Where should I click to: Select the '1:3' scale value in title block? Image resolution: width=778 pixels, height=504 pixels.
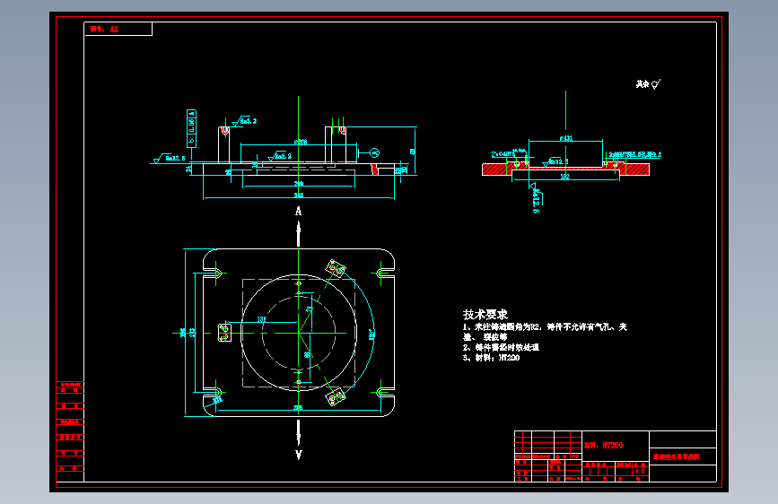pos(640,471)
